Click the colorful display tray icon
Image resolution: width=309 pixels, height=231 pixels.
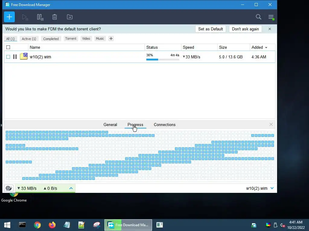[268, 225]
